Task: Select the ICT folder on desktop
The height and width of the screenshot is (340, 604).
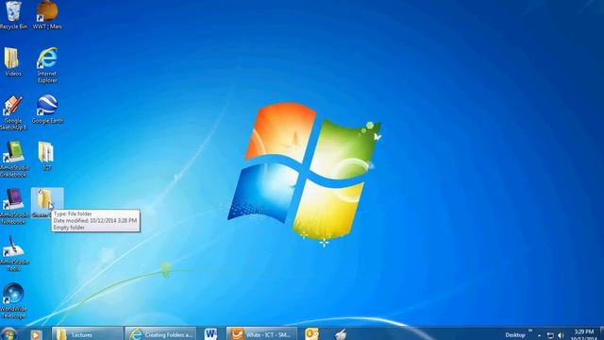Action: pyautogui.click(x=46, y=156)
